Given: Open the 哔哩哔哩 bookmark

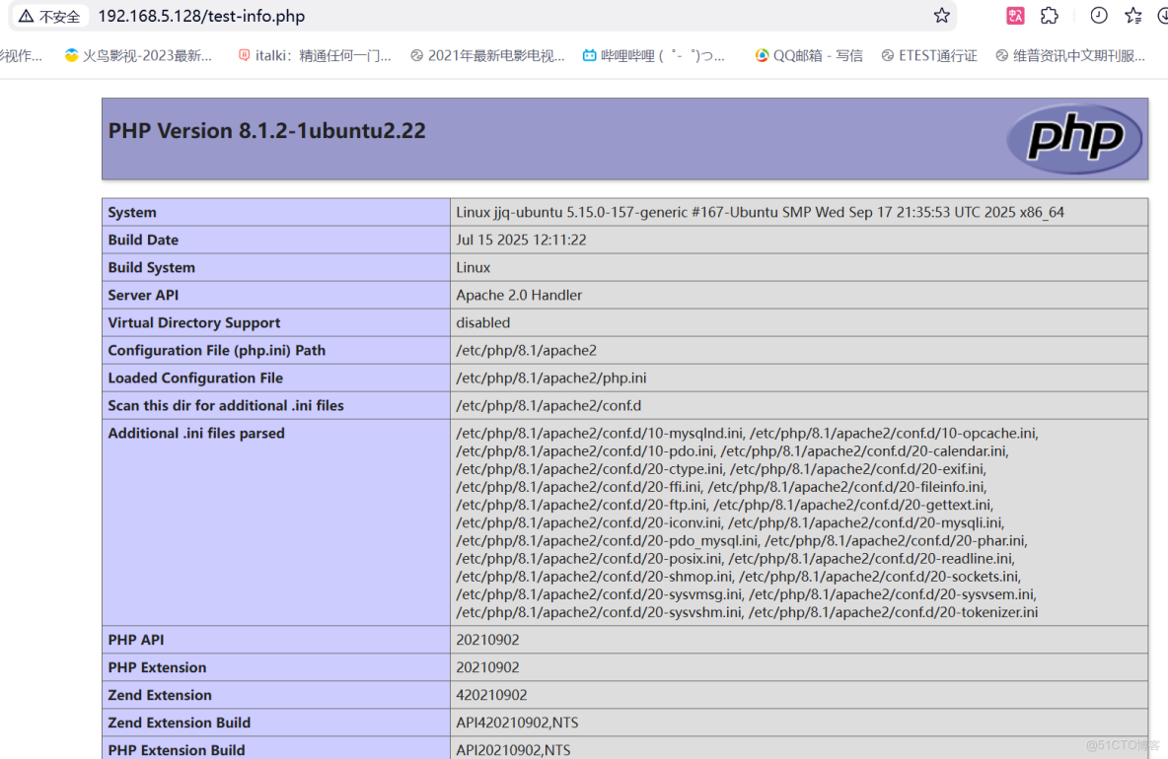Looking at the screenshot, I should 656,55.
